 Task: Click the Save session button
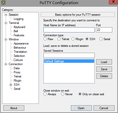click(x=104, y=69)
